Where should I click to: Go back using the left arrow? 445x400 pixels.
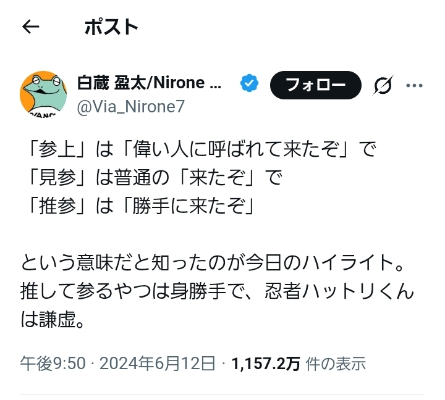click(x=31, y=27)
